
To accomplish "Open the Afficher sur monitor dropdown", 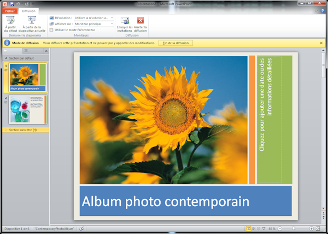I will pos(94,24).
